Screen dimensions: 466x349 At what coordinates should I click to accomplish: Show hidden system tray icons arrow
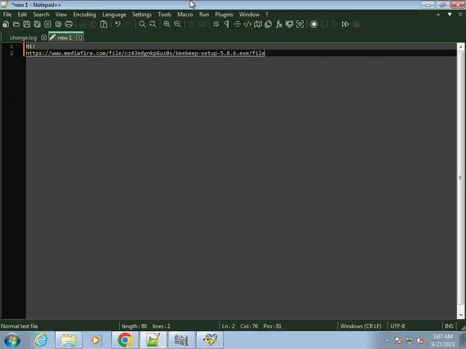coord(387,340)
